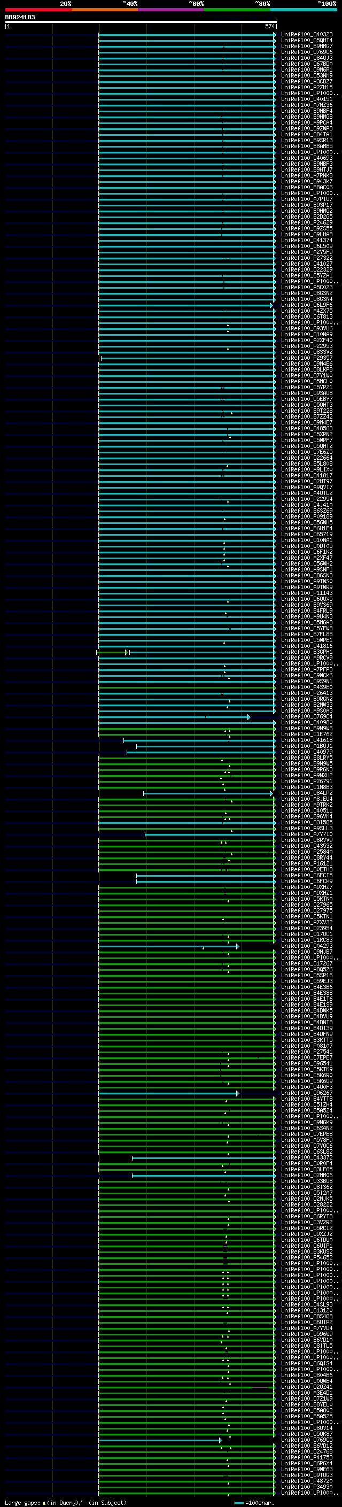Select UniRef100_Q9NJB7 label
Viewport: 342px width, 1507px height.
click(x=307, y=952)
